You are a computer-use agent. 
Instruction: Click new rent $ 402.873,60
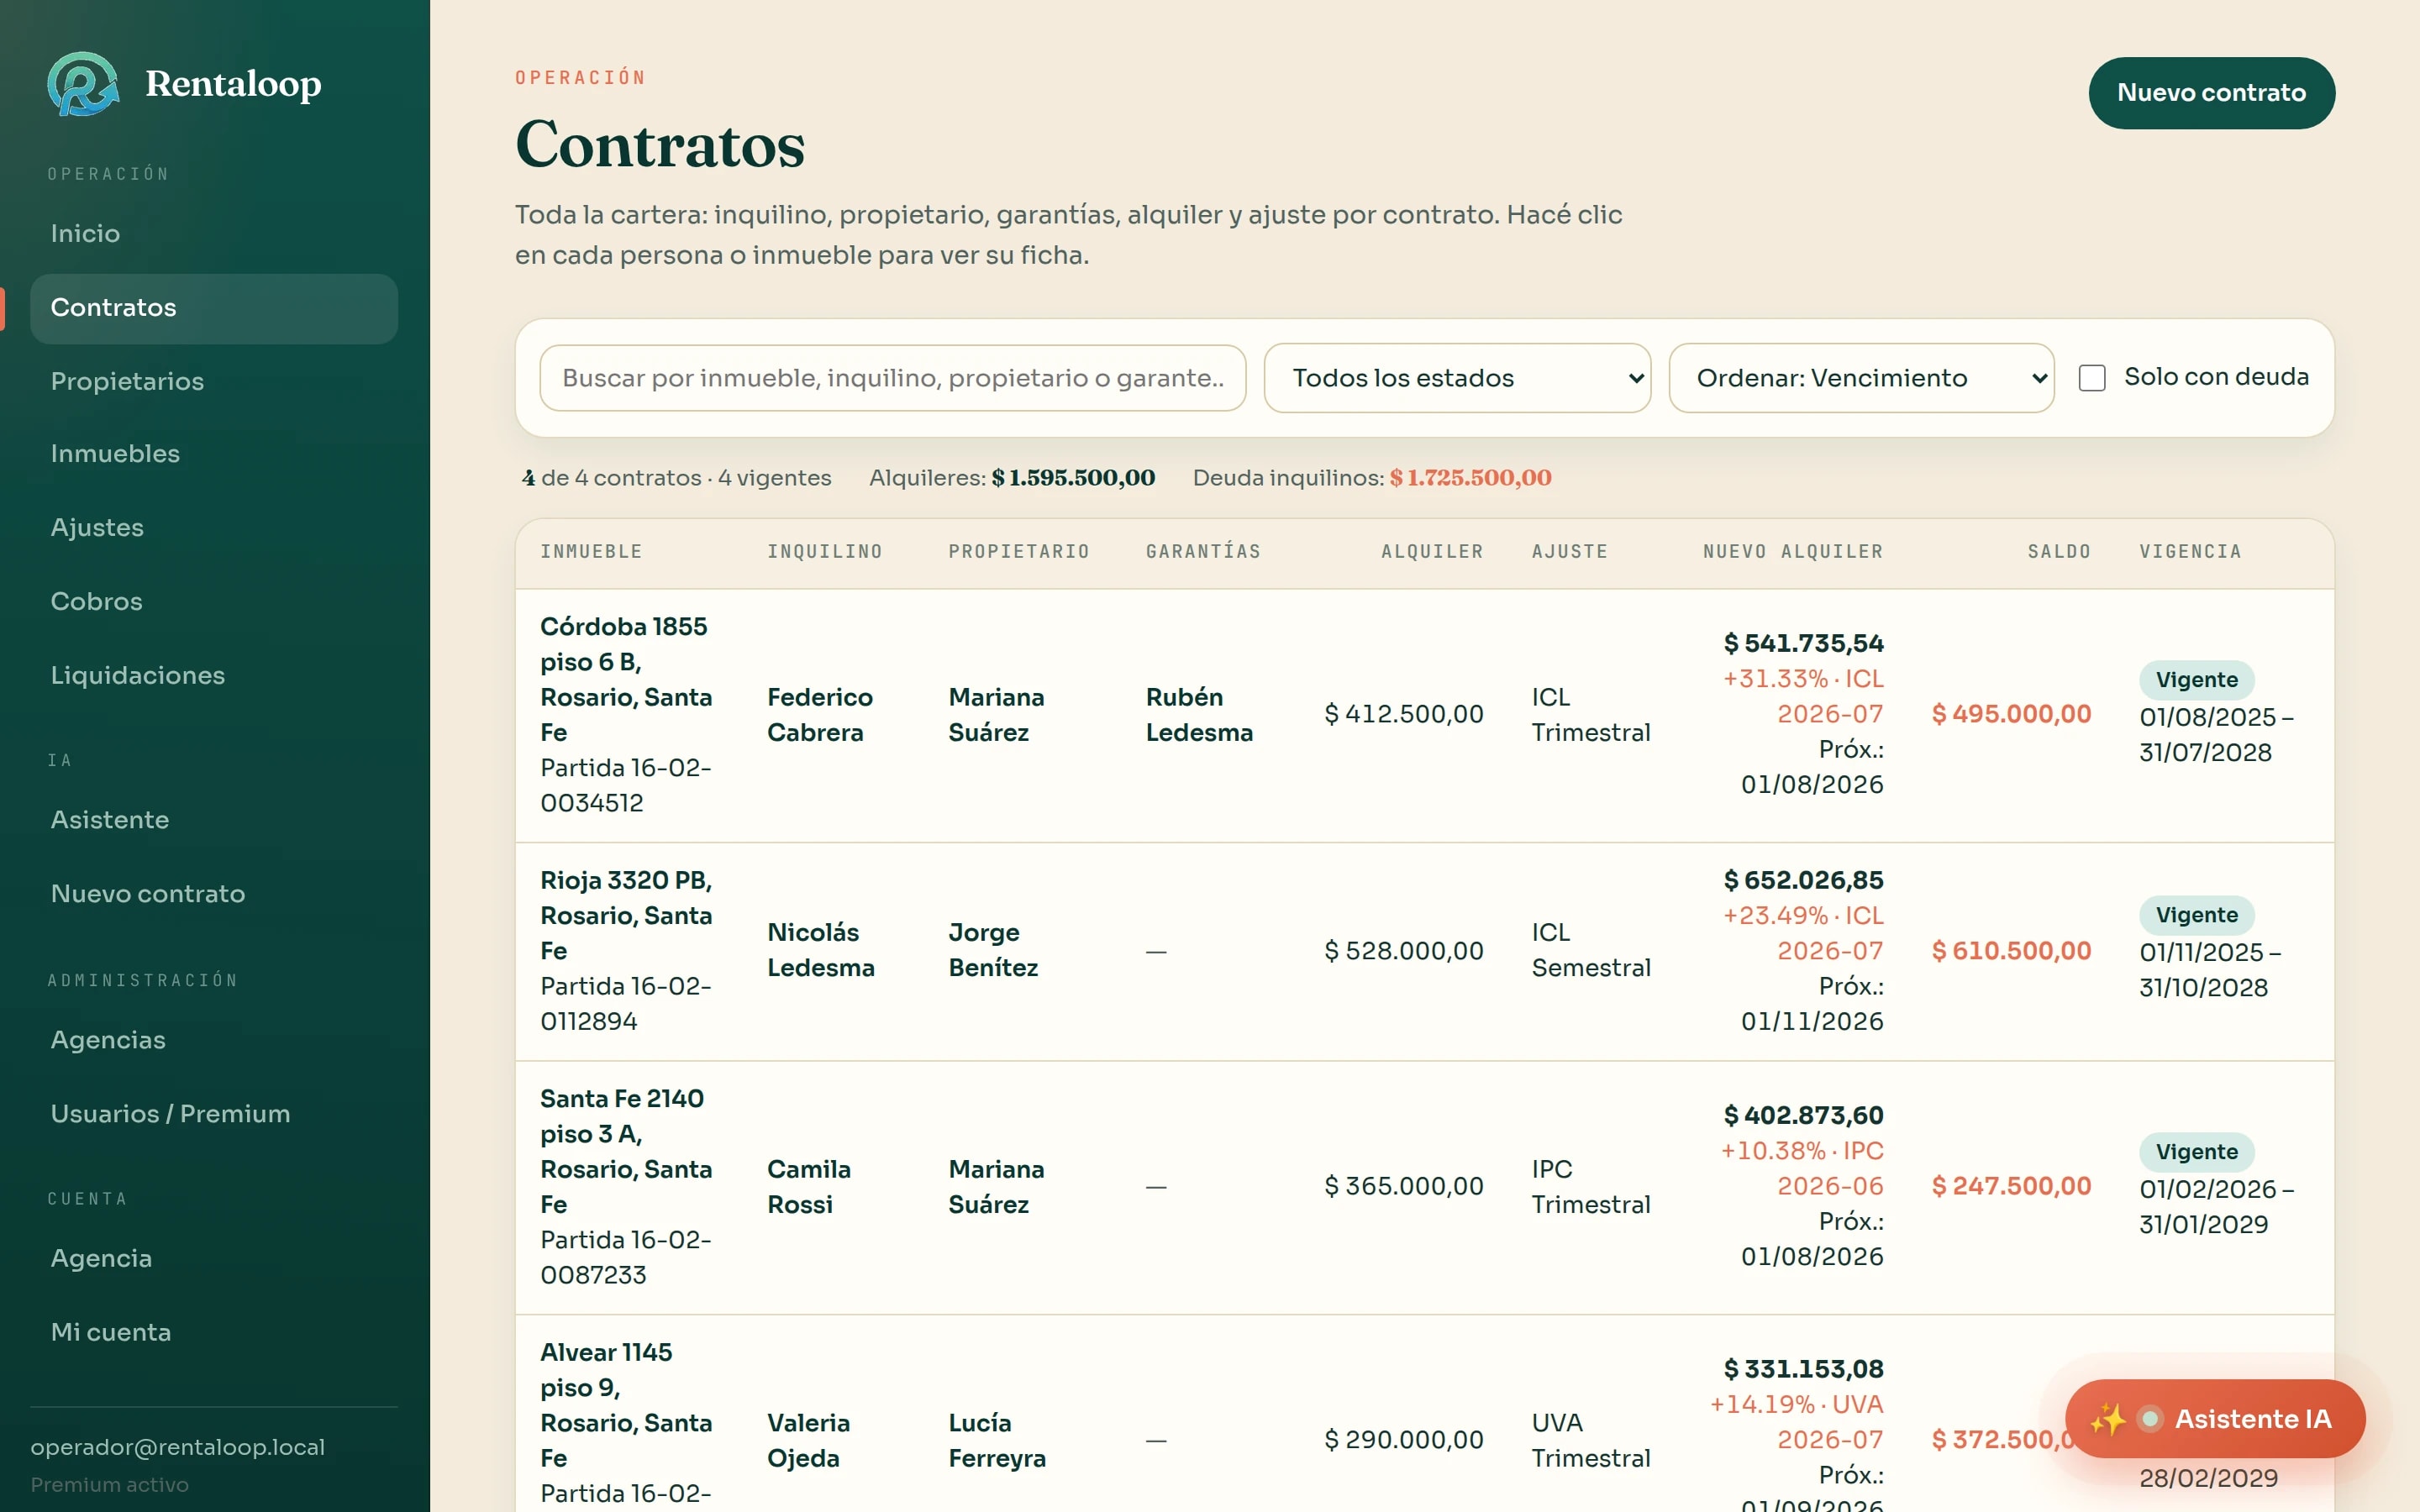pyautogui.click(x=1804, y=1115)
